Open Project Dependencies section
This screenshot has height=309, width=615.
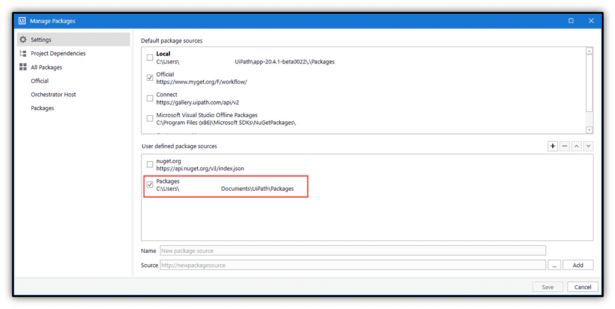(58, 53)
